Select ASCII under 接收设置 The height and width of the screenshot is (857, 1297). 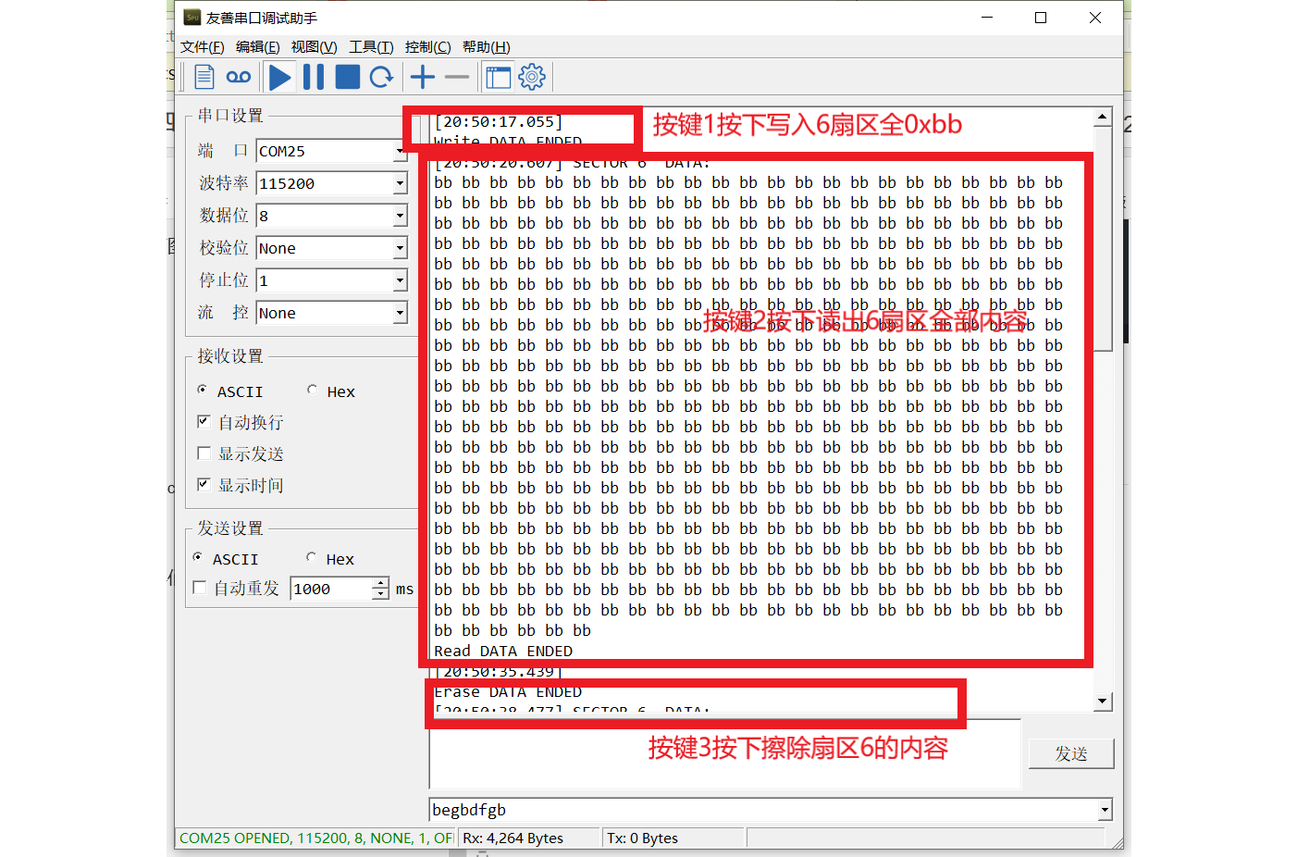(x=203, y=390)
